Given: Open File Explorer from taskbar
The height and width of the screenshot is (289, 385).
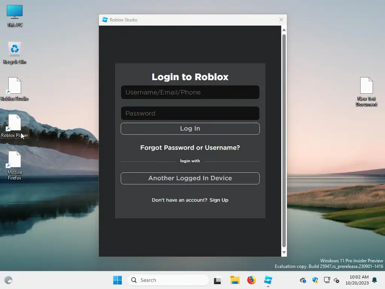Looking at the screenshot, I should (x=235, y=280).
